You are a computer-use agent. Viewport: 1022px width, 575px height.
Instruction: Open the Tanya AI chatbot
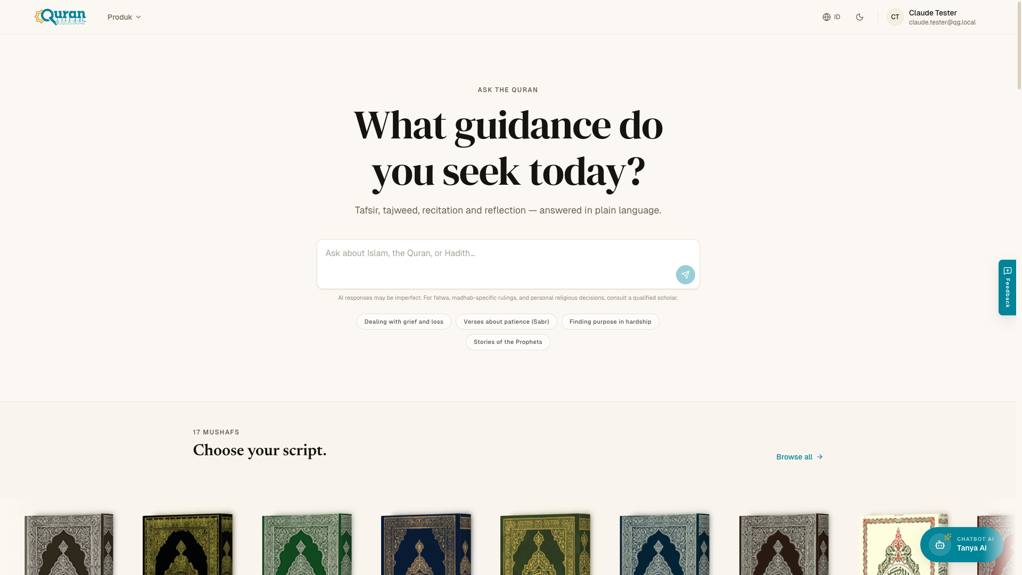pos(961,545)
